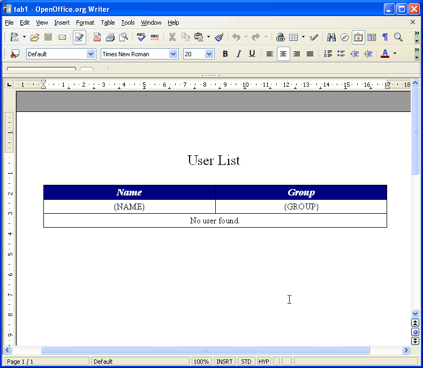
Task: Open the File menu
Action: 9,22
